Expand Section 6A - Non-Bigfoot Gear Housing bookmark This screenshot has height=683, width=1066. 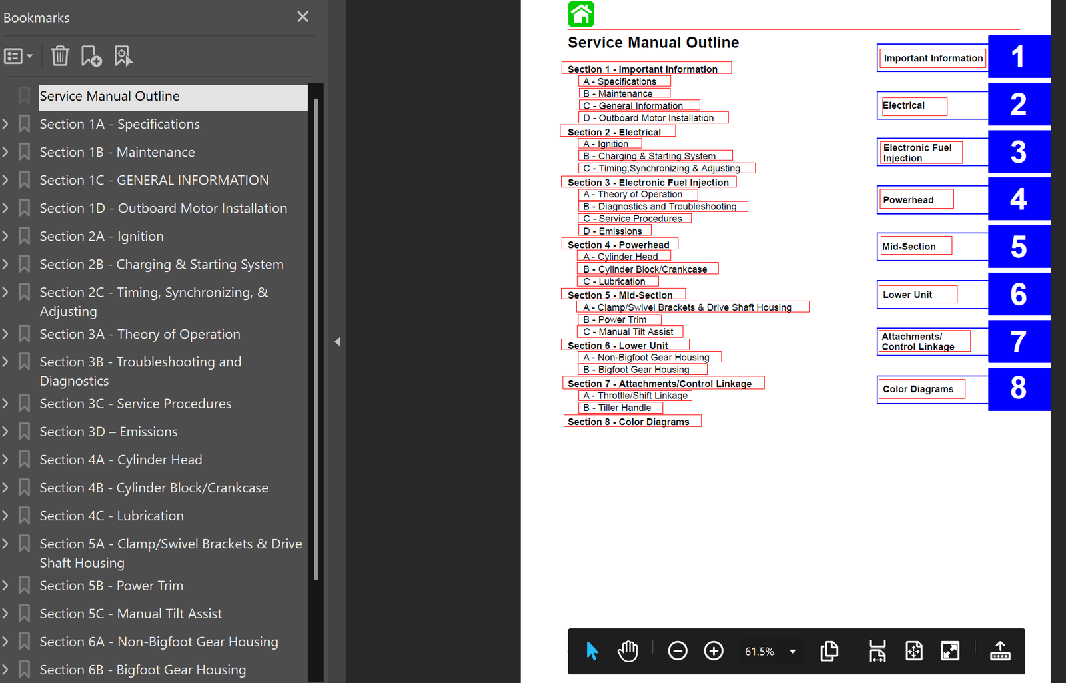(x=5, y=642)
